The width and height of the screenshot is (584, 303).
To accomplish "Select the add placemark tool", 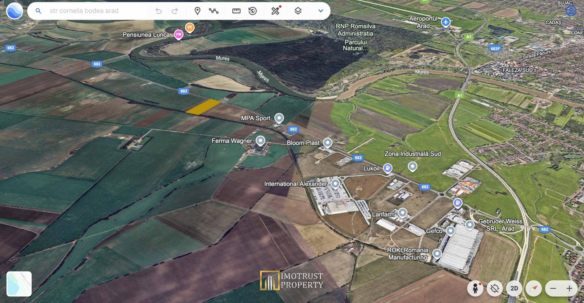I will coord(197,11).
